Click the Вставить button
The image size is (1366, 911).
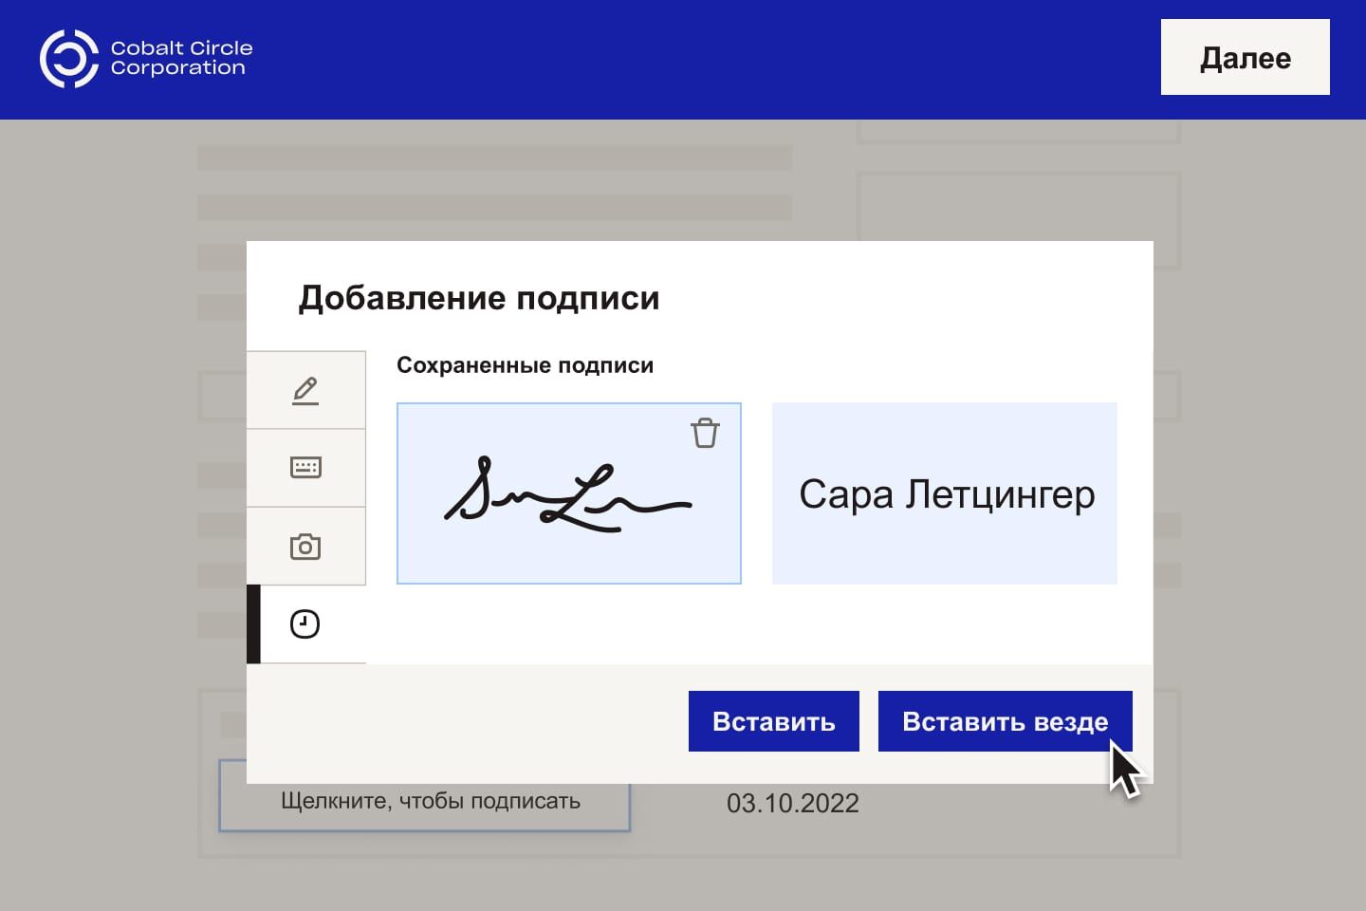[x=774, y=721]
